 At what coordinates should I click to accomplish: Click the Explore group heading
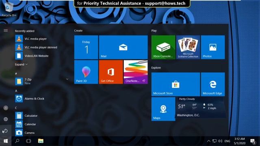pos(156,68)
